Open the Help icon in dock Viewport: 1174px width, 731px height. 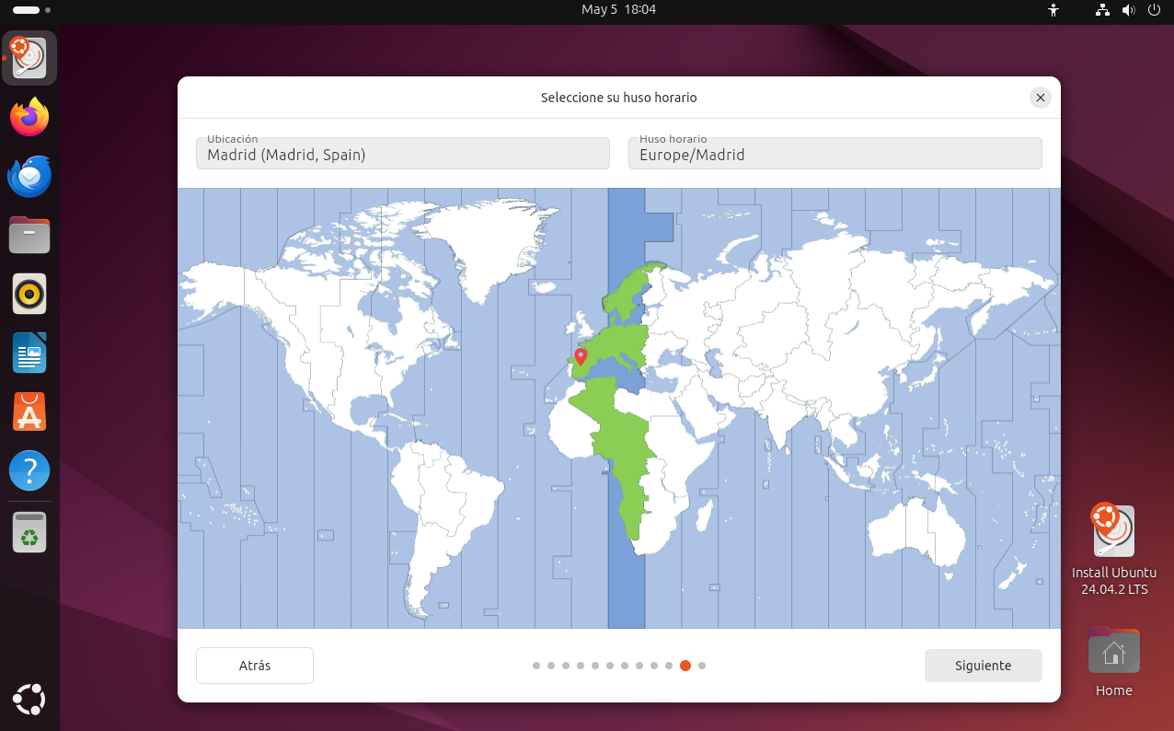point(29,471)
